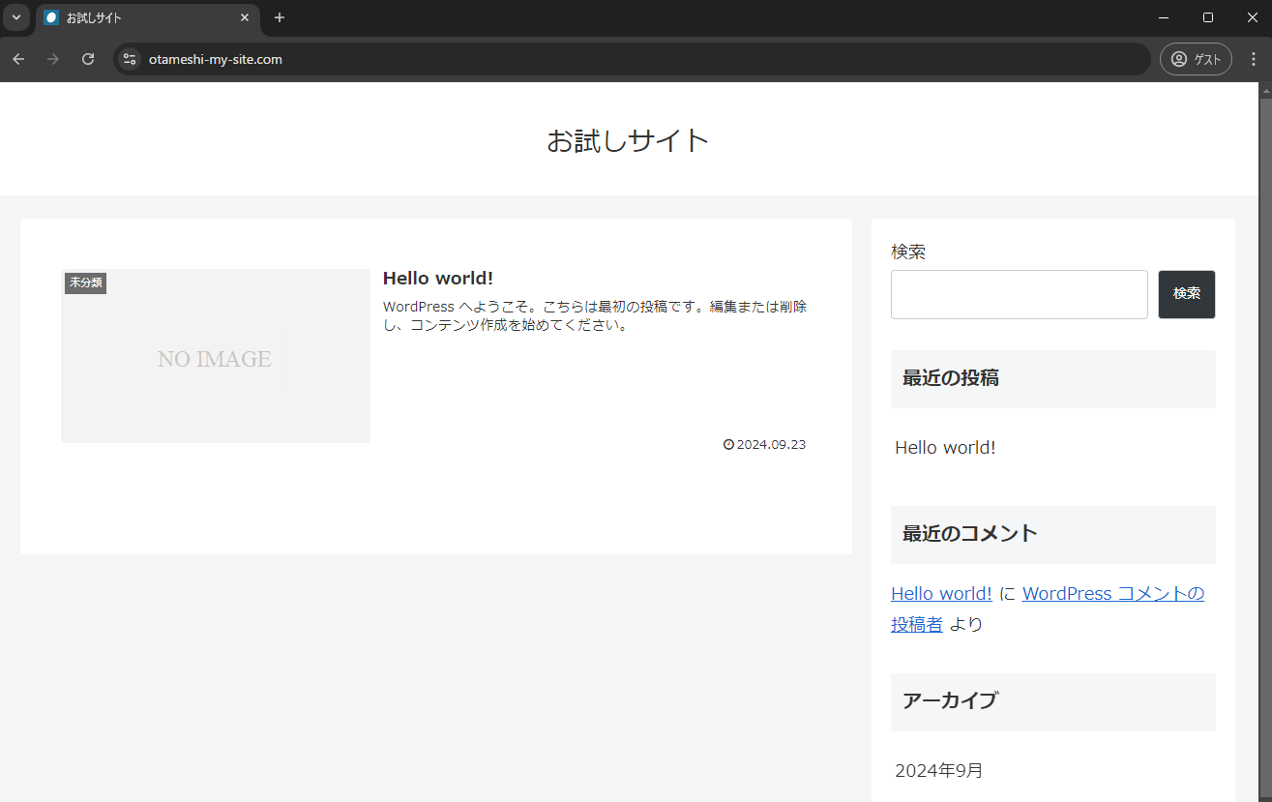The image size is (1272, 802).
Task: Open Hello world! link in recent comments
Action: coord(941,593)
